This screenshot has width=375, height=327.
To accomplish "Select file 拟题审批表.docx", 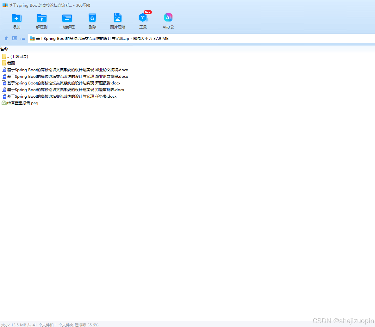I will 66,90.
